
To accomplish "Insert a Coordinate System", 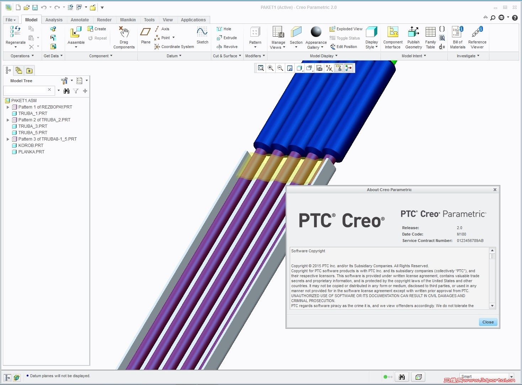I will [x=174, y=47].
